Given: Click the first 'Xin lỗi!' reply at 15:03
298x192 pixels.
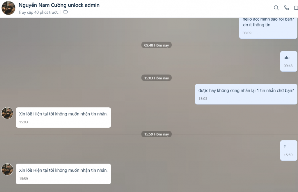Looking at the screenshot, I should [63, 118].
